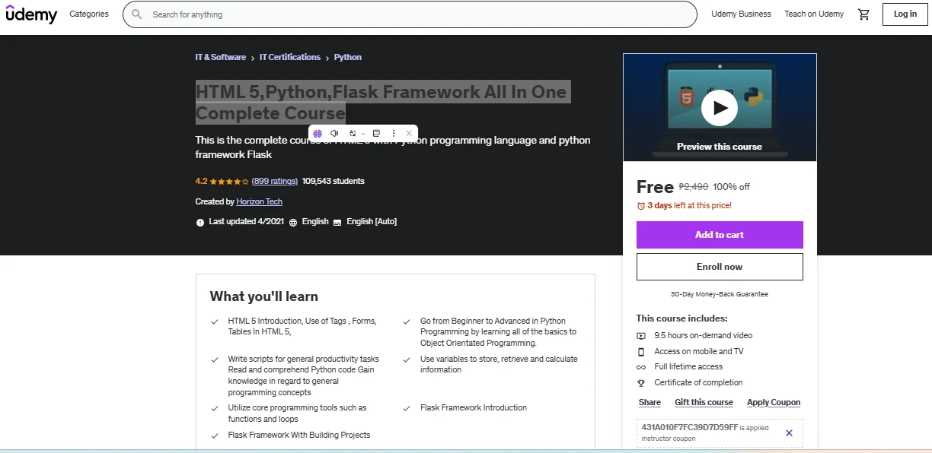
Task: Click Certificate of completion text
Action: [x=698, y=383]
